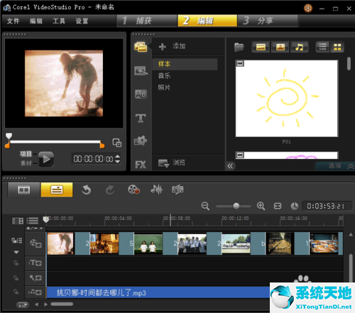
Task: Open the track add/remove dropdown
Action: click(35, 229)
